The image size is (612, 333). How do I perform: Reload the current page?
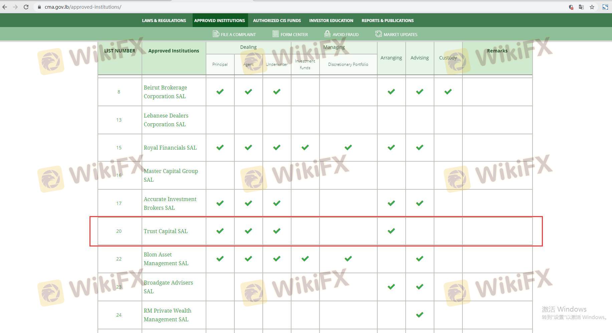pos(26,7)
